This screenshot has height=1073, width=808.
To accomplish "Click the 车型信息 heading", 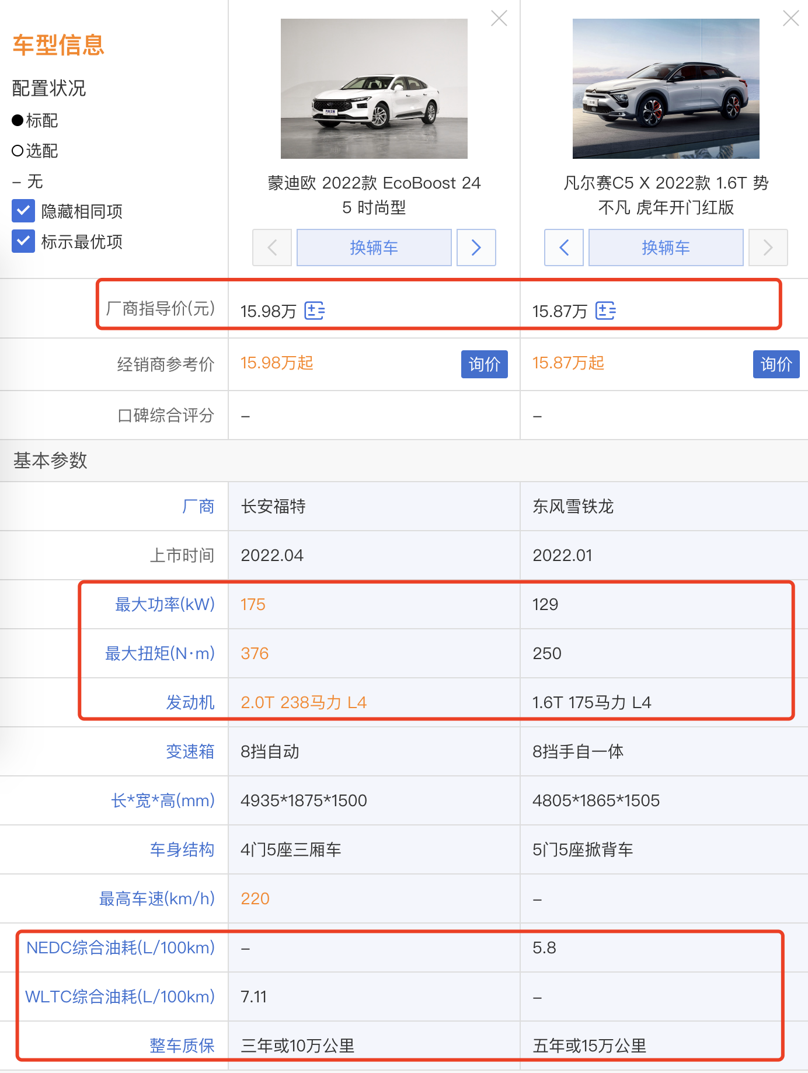I will click(x=58, y=45).
